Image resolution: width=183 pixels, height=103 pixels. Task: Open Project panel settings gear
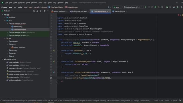click(x=45, y=11)
